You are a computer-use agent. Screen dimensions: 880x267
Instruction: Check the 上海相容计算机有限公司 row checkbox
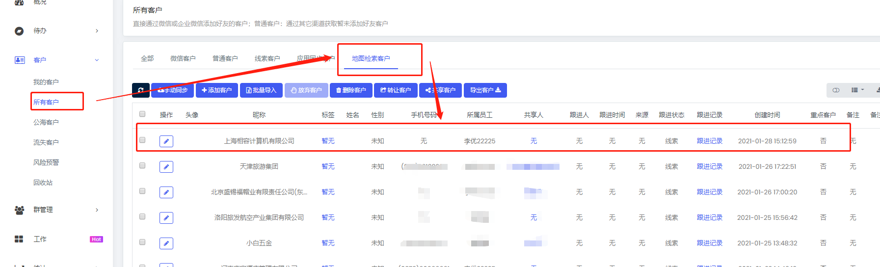[x=142, y=140]
